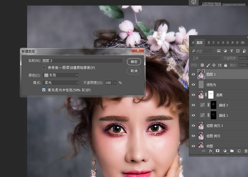The width and height of the screenshot is (248, 177).
Task: Add a layer mask from the panel footer
Action: (x=218, y=151)
